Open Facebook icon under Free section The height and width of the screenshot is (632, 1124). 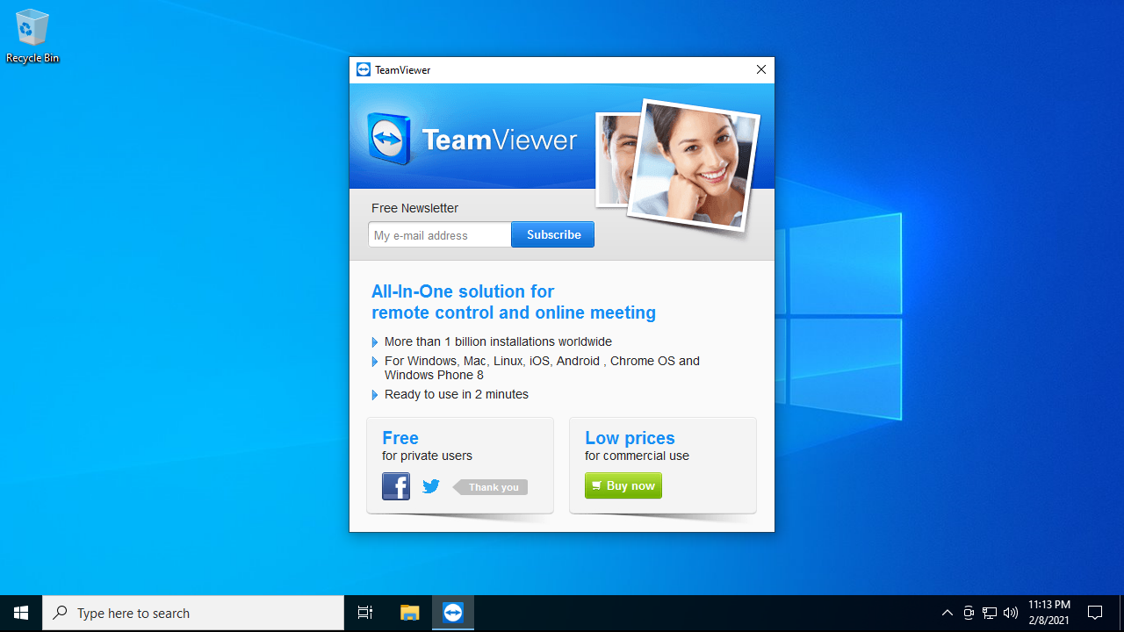pyautogui.click(x=396, y=486)
